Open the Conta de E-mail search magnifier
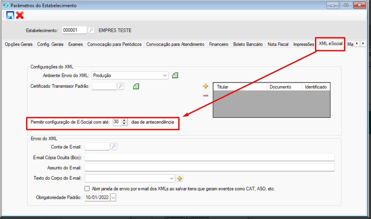 coord(113,147)
